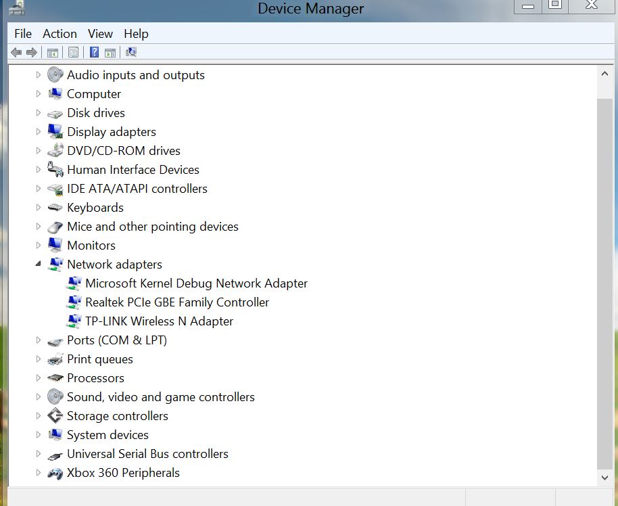The image size is (618, 506).
Task: Click the vertical scrollbar thumb
Action: [604, 284]
